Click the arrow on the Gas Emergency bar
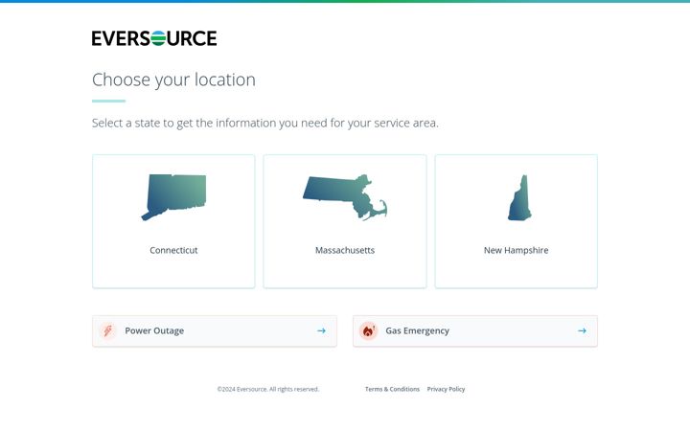The height and width of the screenshot is (431, 690). 583,330
